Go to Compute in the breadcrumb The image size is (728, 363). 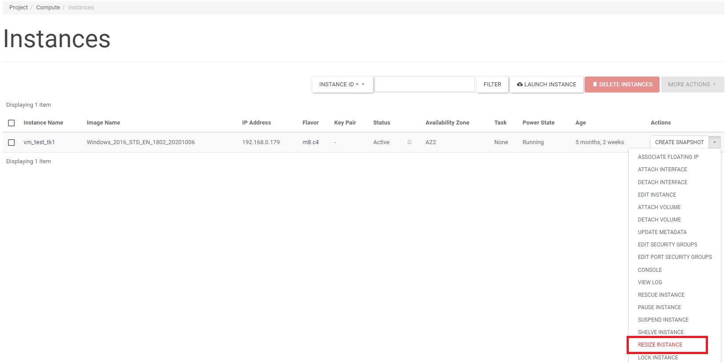(x=48, y=8)
